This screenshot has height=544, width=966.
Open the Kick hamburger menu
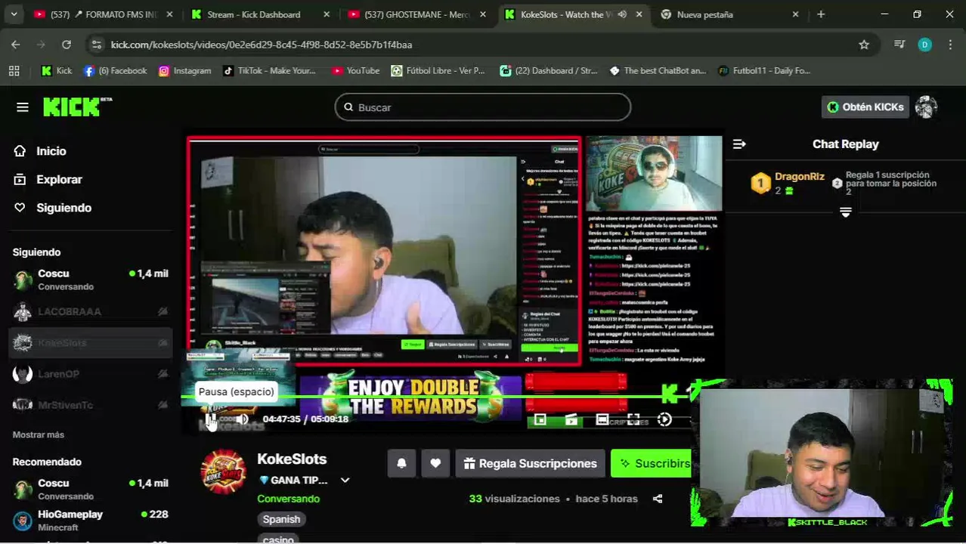pyautogui.click(x=23, y=107)
